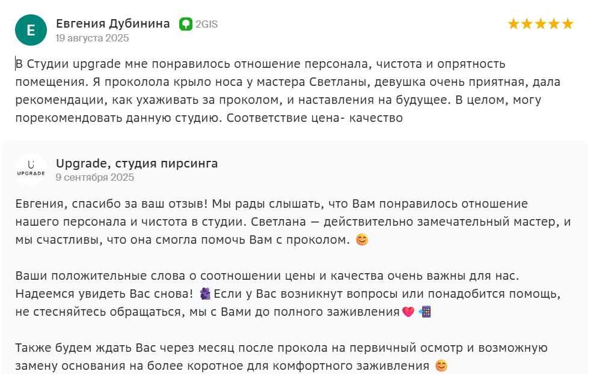Click purple emoji after "увидеть Вас снова!"

pos(205,294)
